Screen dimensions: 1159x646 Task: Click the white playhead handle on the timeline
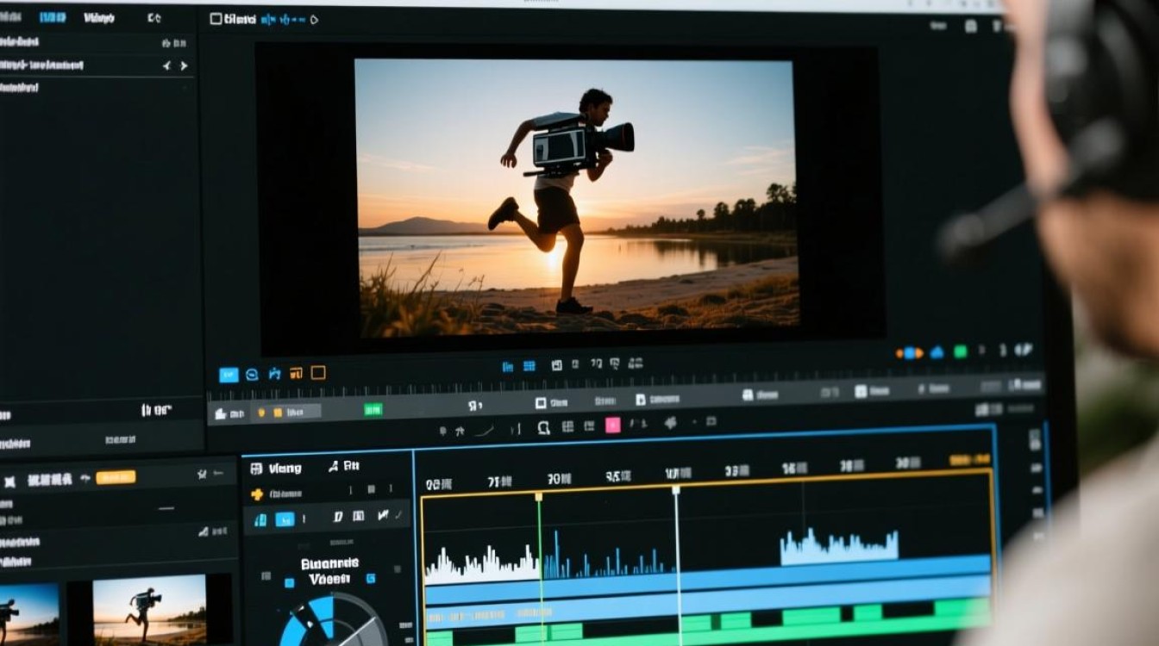click(676, 490)
